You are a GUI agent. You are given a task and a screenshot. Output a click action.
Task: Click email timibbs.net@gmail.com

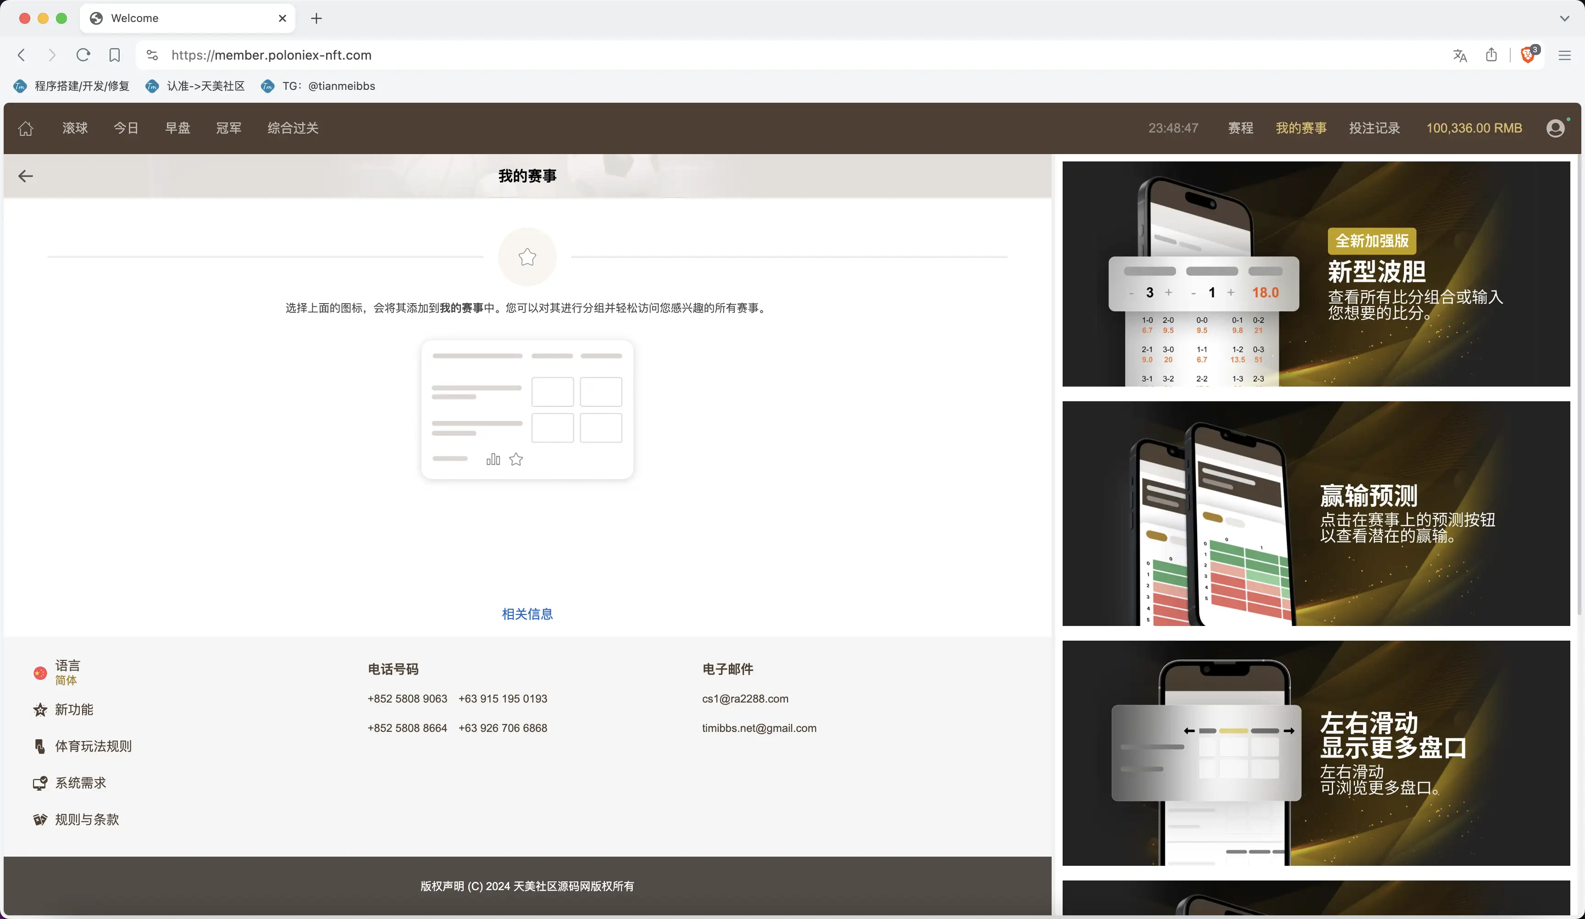pyautogui.click(x=759, y=728)
